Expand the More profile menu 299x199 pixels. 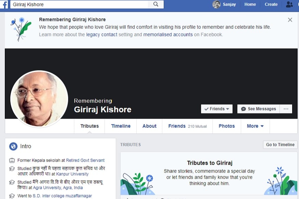point(255,126)
